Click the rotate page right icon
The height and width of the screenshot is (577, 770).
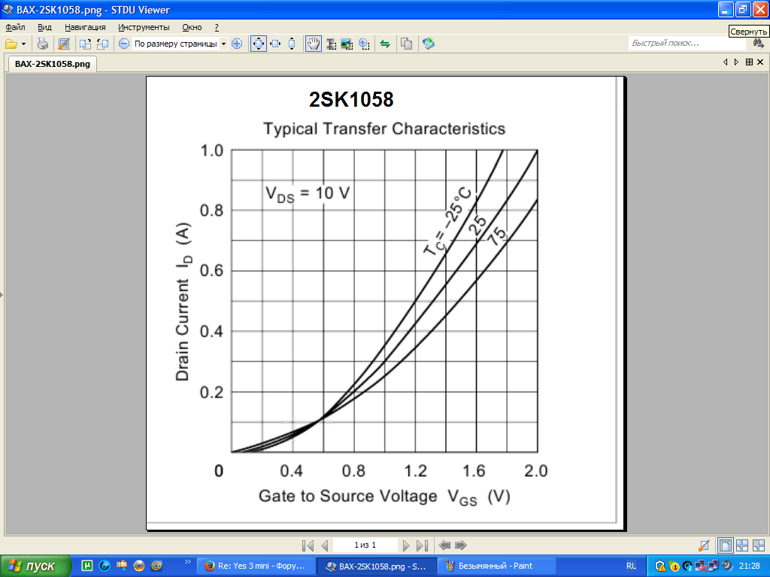click(86, 44)
